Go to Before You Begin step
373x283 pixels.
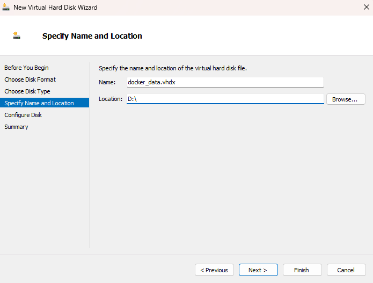pyautogui.click(x=26, y=68)
